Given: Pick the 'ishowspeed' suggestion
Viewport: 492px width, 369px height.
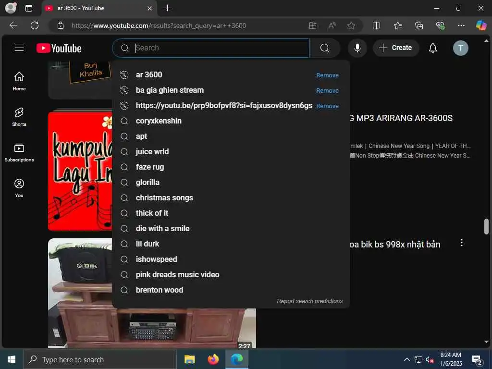Looking at the screenshot, I should (x=231, y=259).
